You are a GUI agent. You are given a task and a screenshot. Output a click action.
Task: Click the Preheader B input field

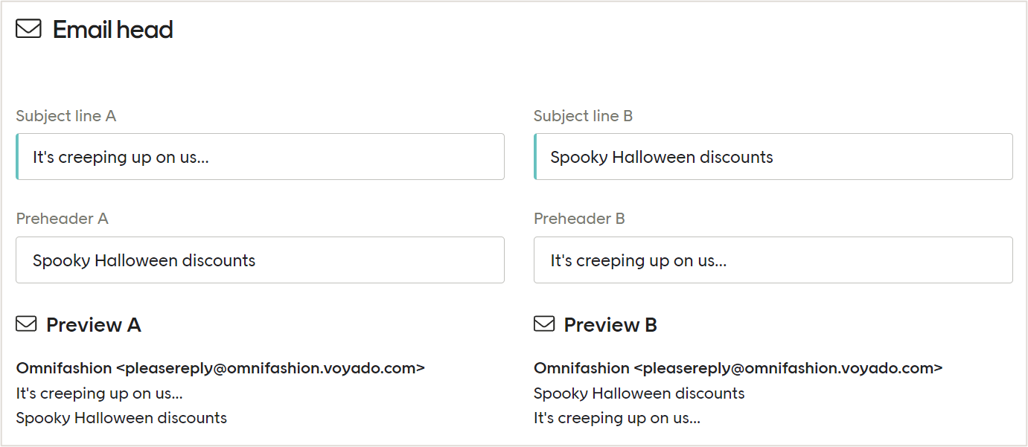click(773, 260)
